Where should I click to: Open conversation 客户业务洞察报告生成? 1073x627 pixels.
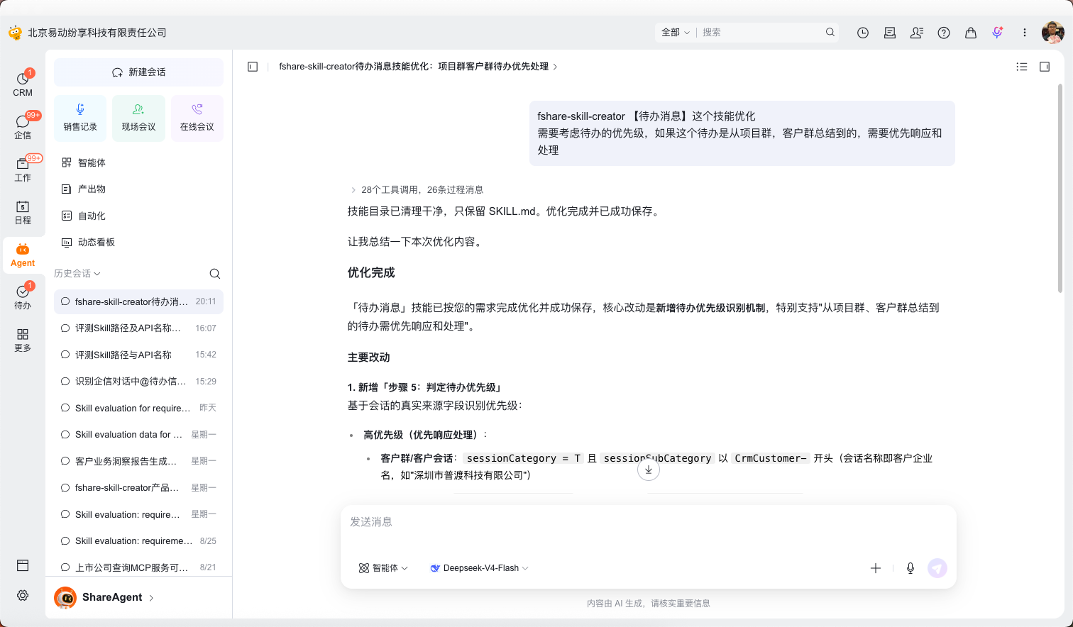(x=138, y=461)
